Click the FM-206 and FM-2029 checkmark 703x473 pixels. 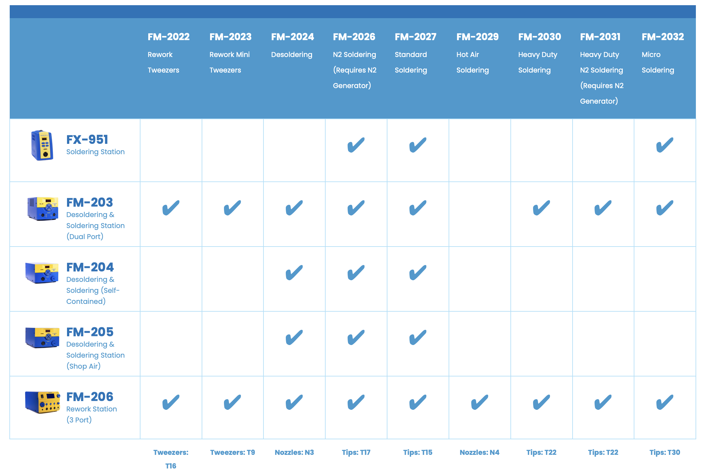[479, 402]
